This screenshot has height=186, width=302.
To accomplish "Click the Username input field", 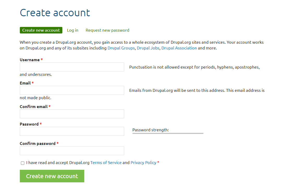I will pyautogui.click(x=72, y=67).
